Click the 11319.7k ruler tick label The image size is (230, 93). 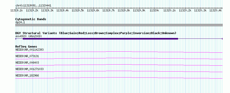[108, 10]
